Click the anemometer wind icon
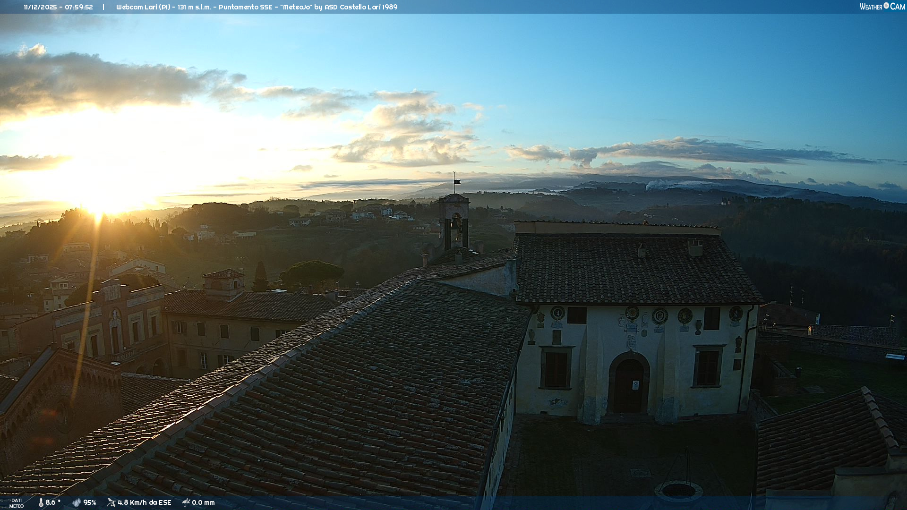This screenshot has width=907, height=510. tap(111, 502)
